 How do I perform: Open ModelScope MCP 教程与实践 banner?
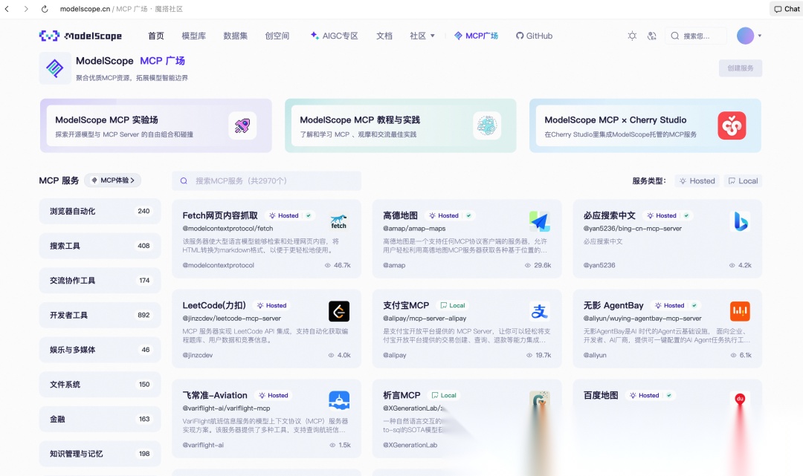tap(401, 125)
